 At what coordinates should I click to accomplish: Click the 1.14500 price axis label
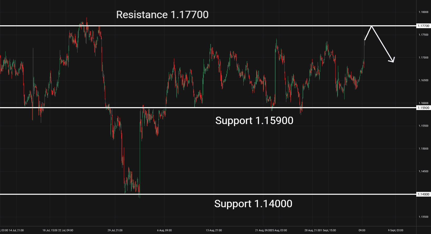pos(423,171)
